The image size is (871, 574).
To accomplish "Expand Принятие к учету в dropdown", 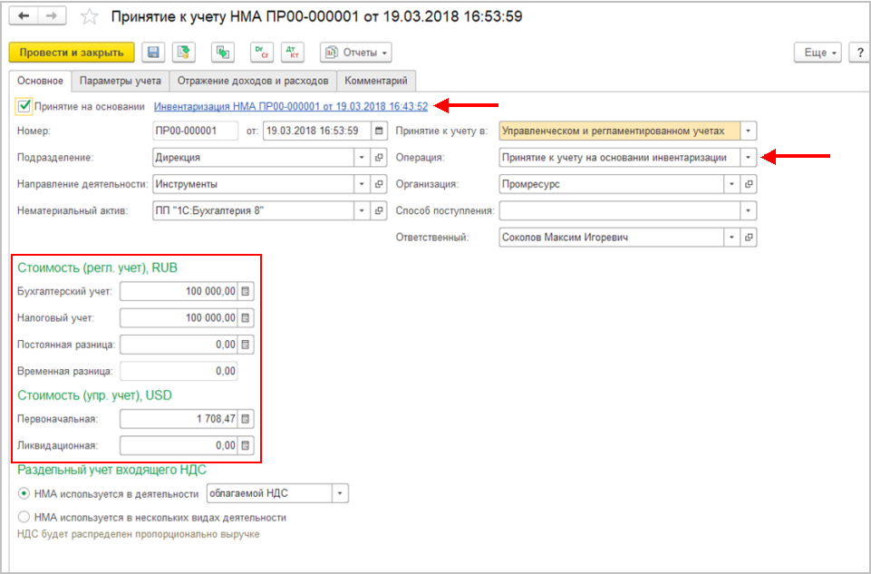I will 749,131.
